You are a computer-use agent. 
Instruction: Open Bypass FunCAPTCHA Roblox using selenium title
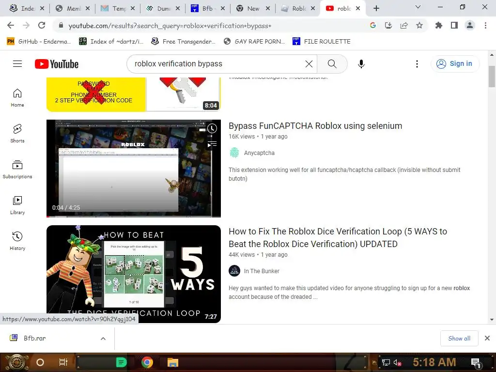tap(315, 126)
